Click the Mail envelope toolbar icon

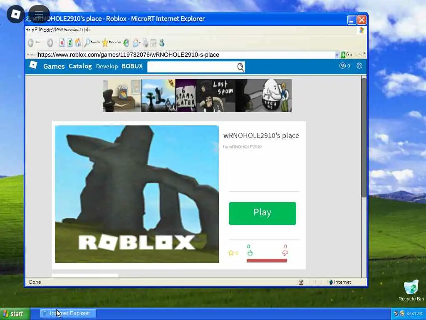(x=136, y=43)
